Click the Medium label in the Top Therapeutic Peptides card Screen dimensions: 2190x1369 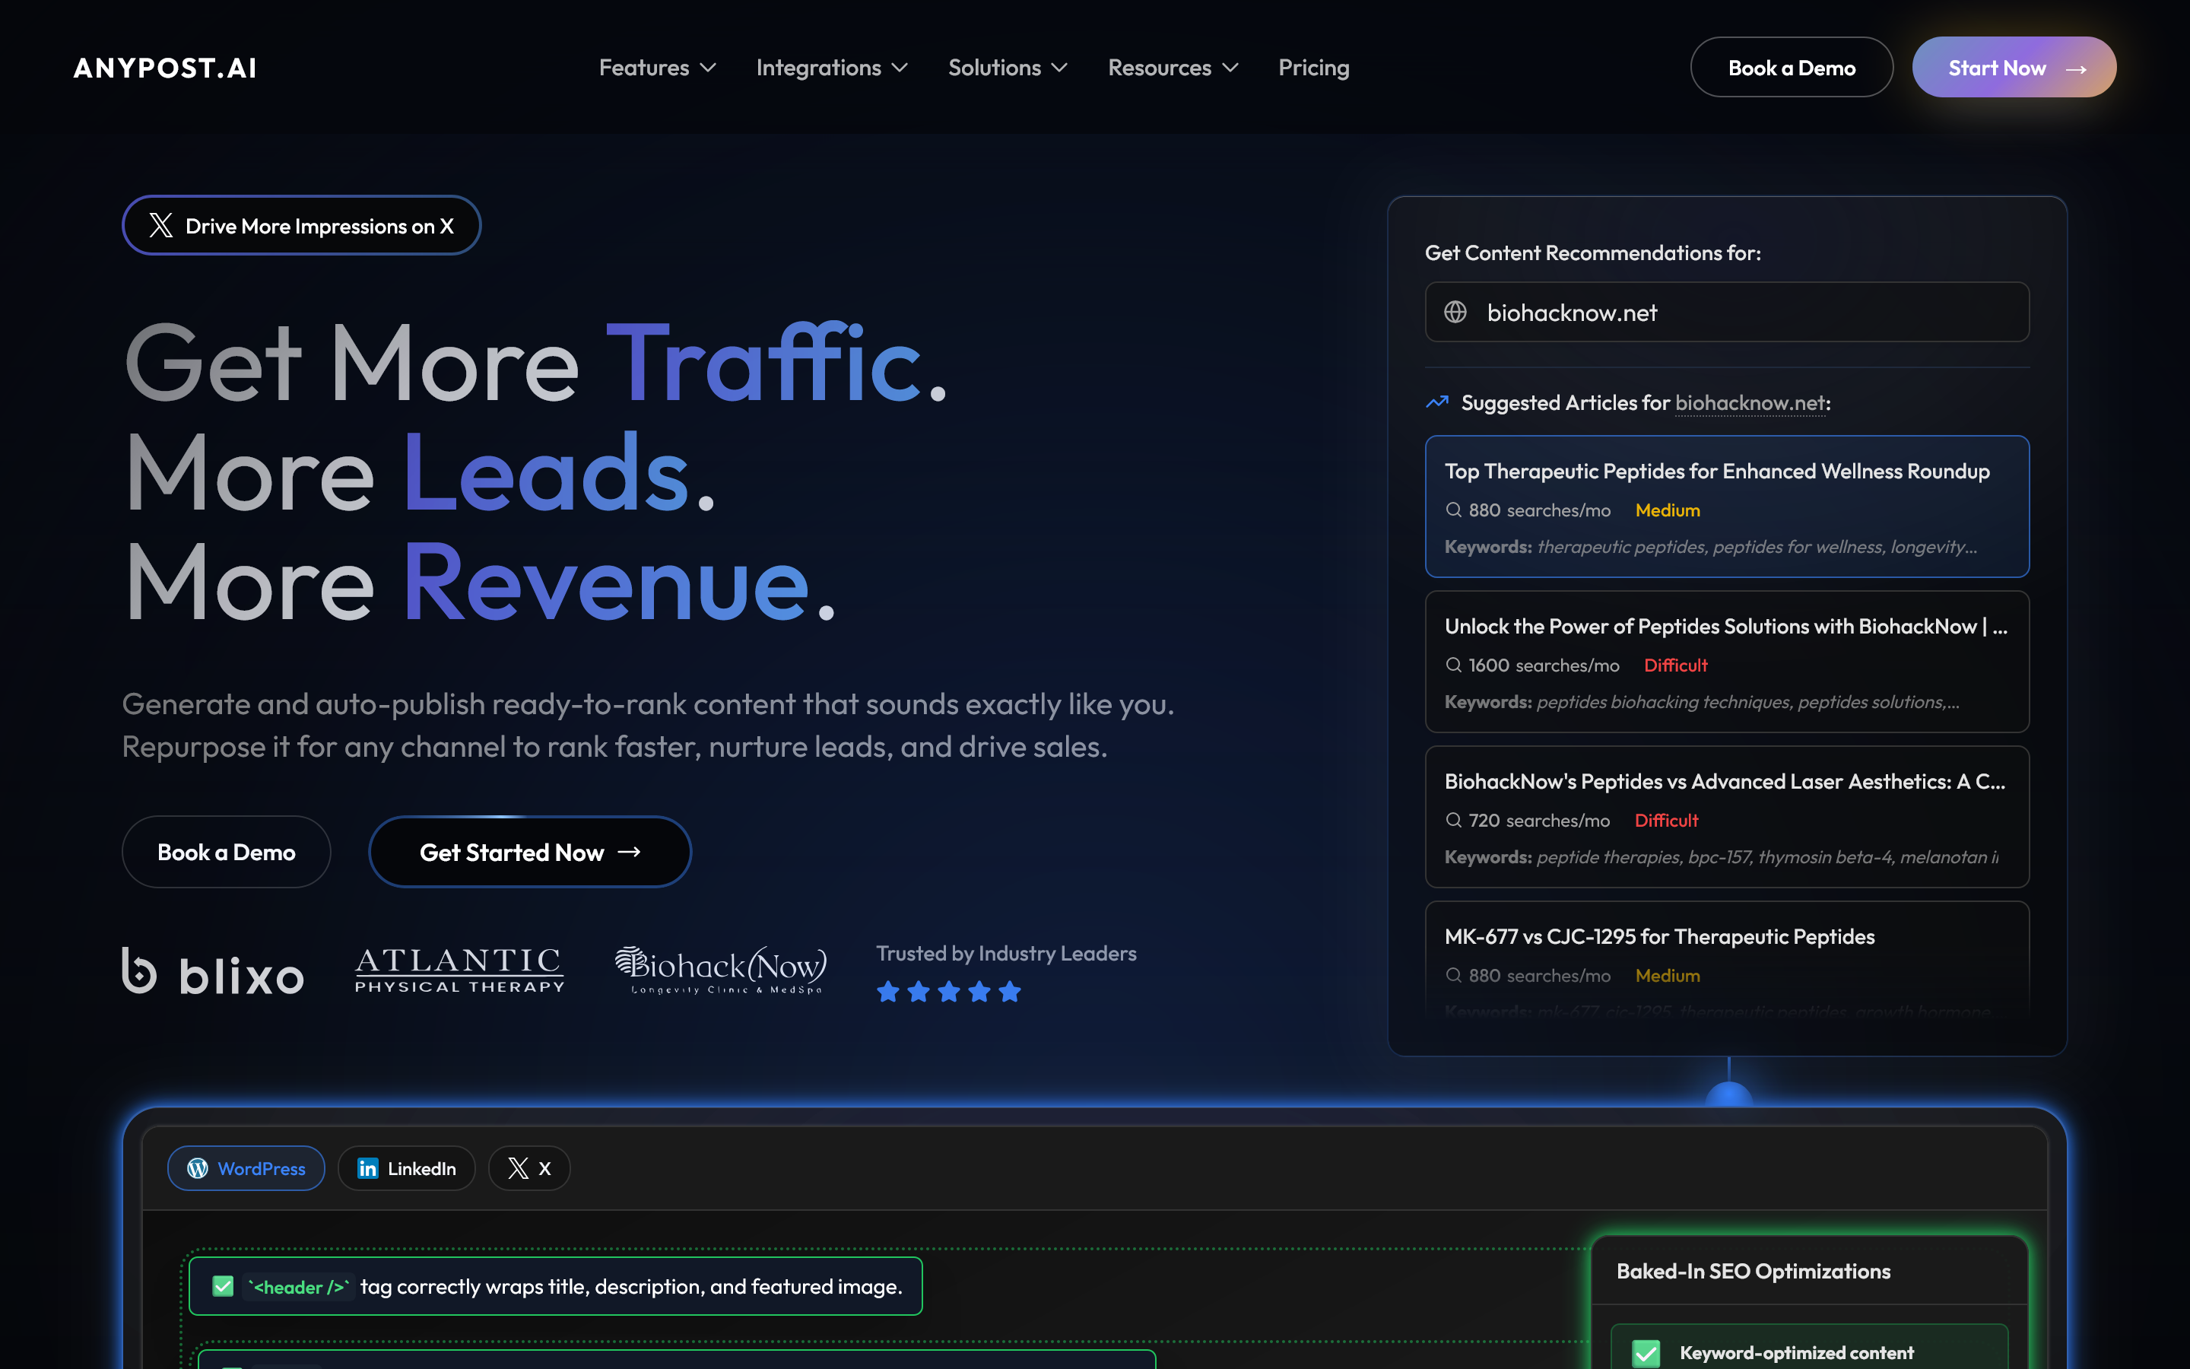[1668, 510]
